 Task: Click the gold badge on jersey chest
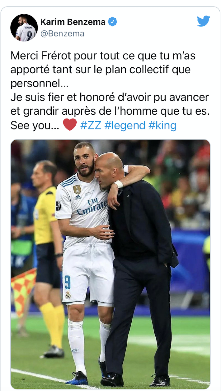(77, 190)
